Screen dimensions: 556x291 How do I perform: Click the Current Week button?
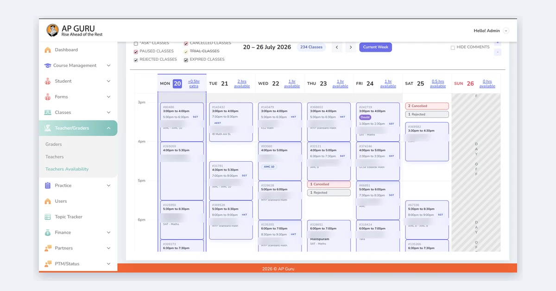(x=376, y=47)
